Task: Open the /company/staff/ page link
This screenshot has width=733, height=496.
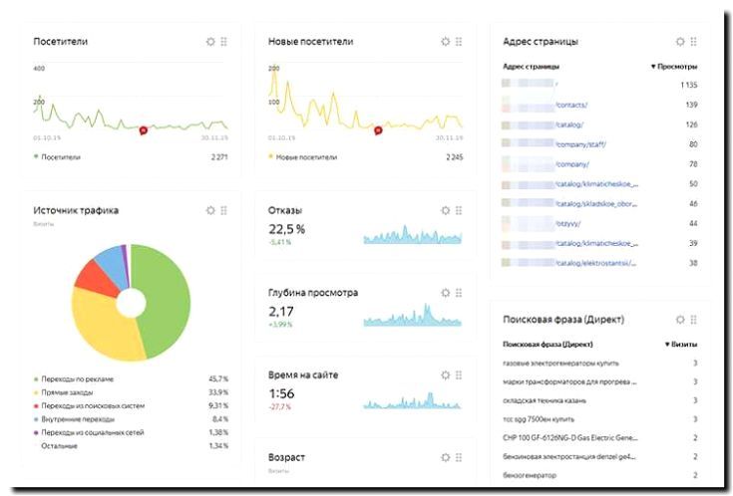Action: (579, 144)
